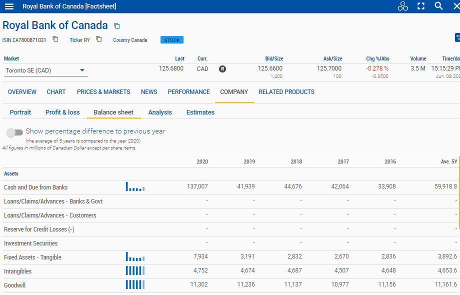Click the Royal Bank of Canada title

(x=55, y=25)
